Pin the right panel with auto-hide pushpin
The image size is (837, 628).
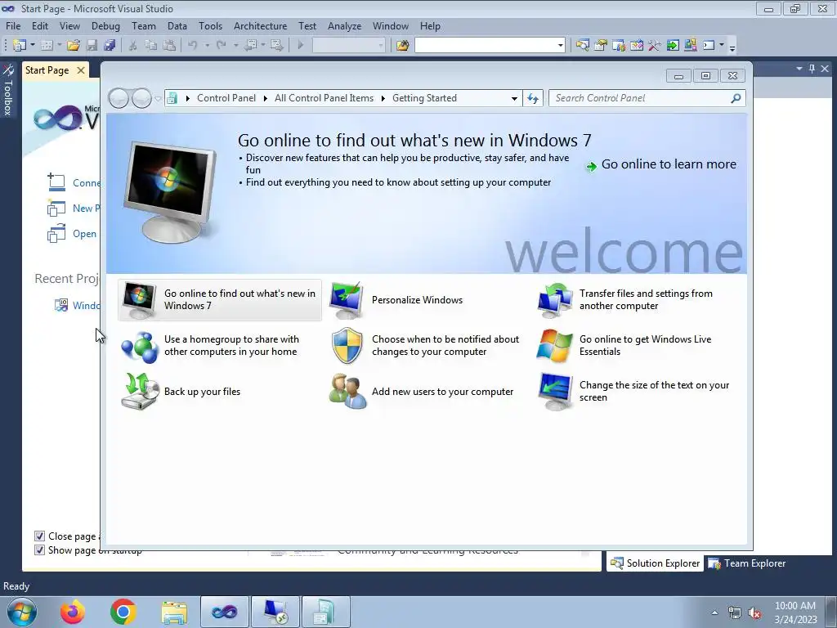tap(812, 69)
